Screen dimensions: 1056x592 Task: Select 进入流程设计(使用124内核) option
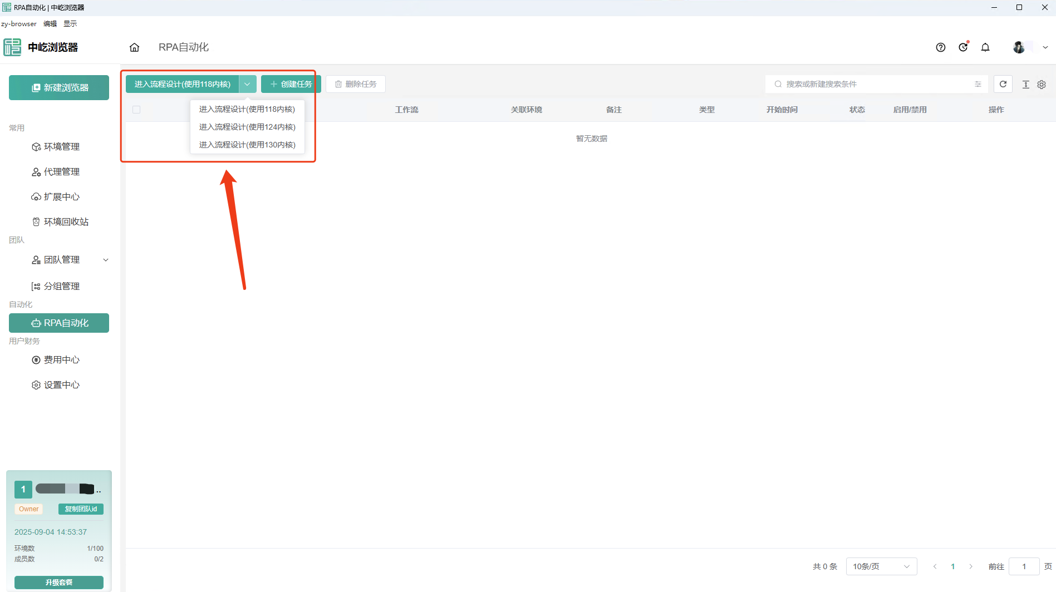247,127
